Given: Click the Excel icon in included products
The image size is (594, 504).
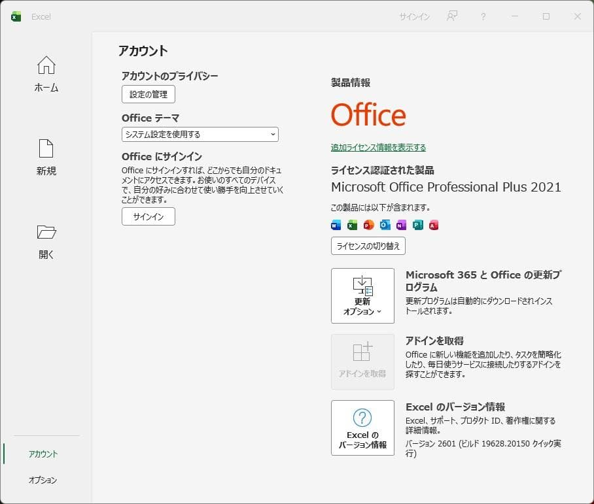Looking at the screenshot, I should (351, 224).
